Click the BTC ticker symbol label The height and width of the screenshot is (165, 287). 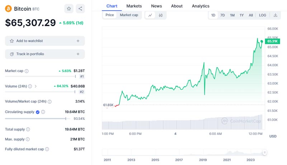pyautogui.click(x=36, y=9)
